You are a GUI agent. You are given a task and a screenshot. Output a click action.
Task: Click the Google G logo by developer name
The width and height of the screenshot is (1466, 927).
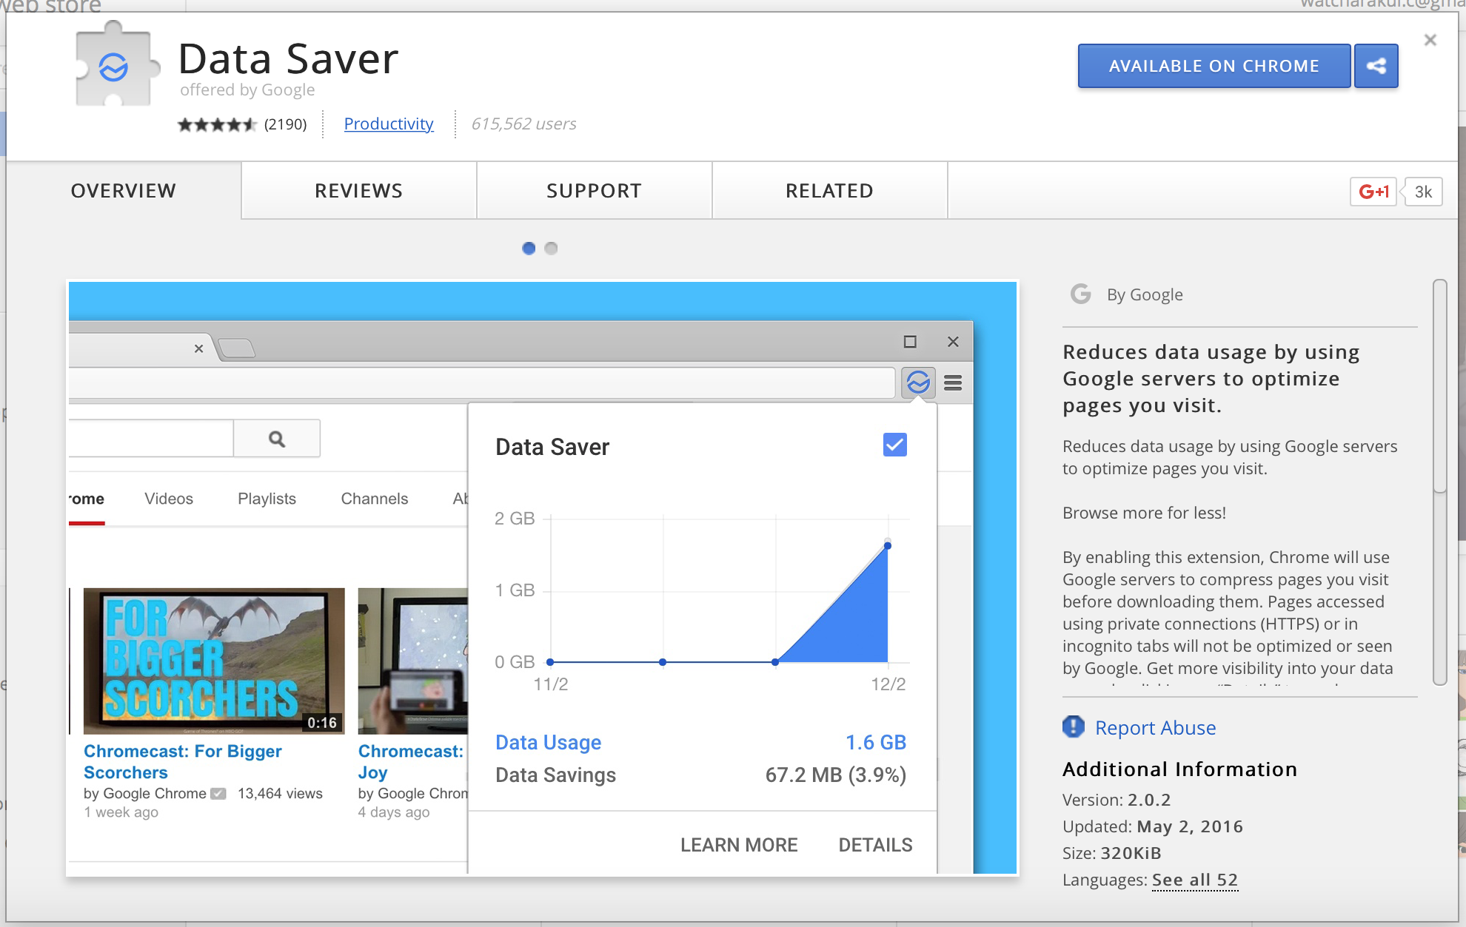[x=1081, y=294]
